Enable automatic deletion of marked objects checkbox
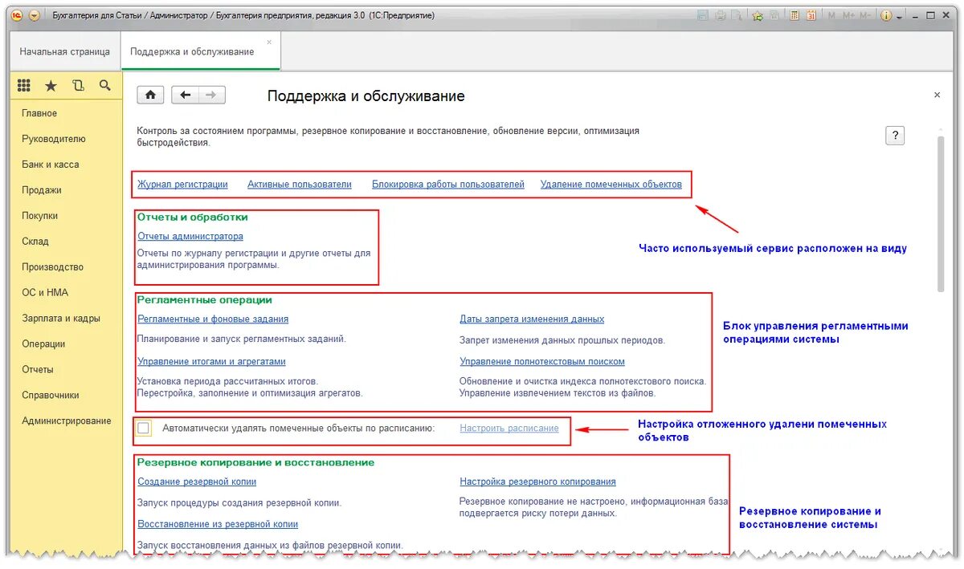Image resolution: width=964 pixels, height=569 pixels. tap(144, 429)
